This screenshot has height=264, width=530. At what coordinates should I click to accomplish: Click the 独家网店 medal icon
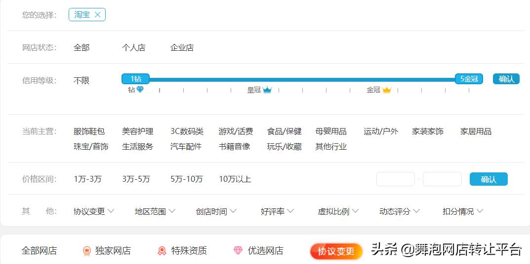pyautogui.click(x=87, y=251)
